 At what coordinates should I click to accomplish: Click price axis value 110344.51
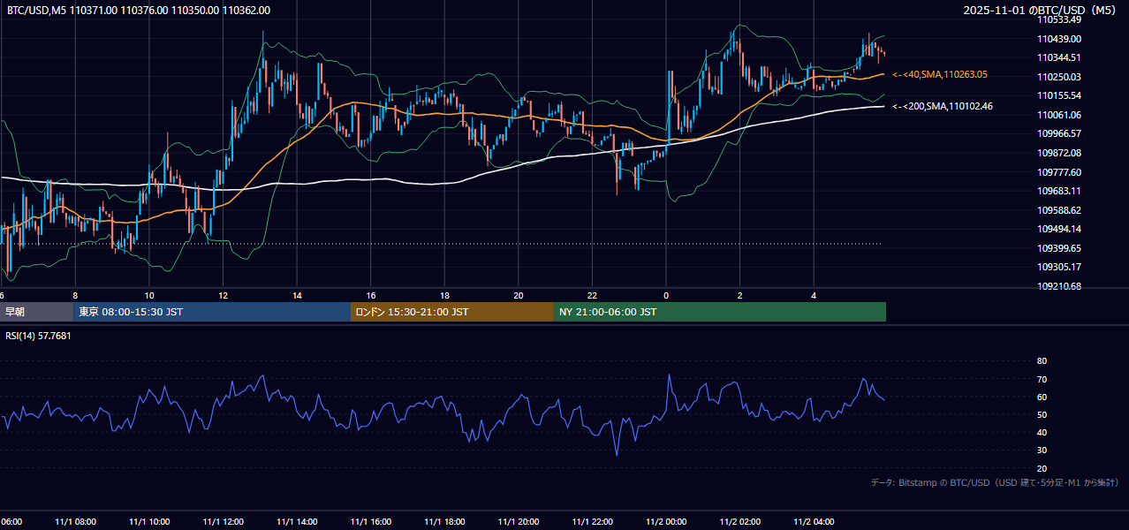(1060, 57)
